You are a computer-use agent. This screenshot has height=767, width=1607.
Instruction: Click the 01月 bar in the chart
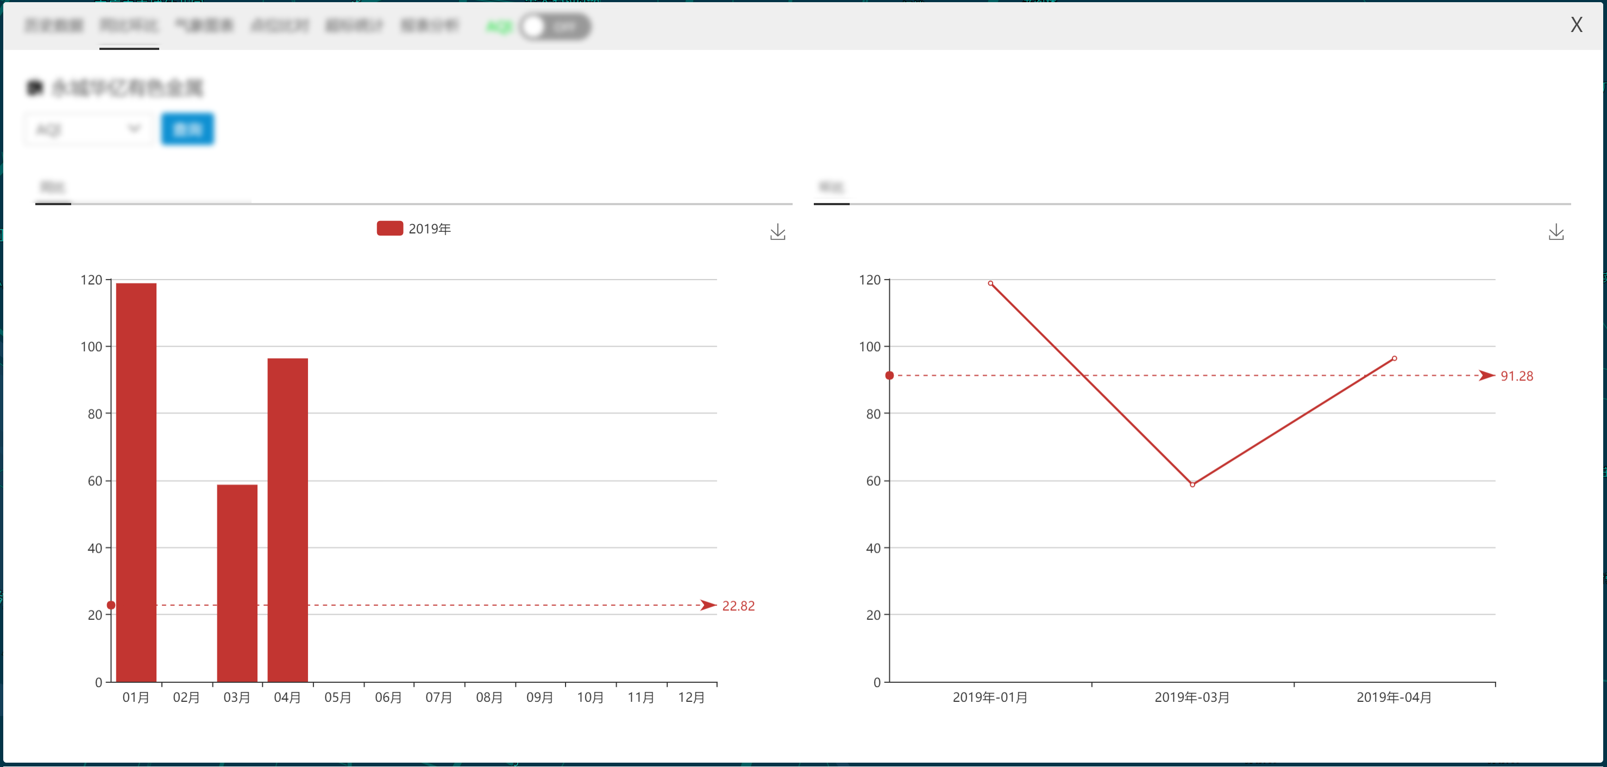136,483
